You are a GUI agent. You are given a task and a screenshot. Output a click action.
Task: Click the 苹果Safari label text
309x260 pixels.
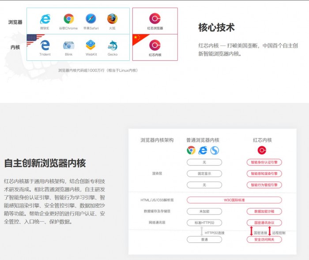[91, 28]
